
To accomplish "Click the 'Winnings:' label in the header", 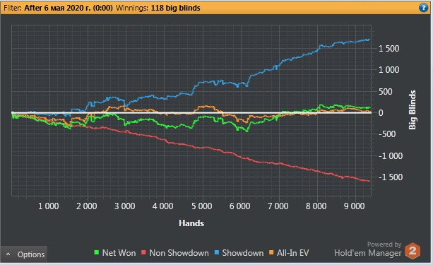I will click(x=131, y=8).
